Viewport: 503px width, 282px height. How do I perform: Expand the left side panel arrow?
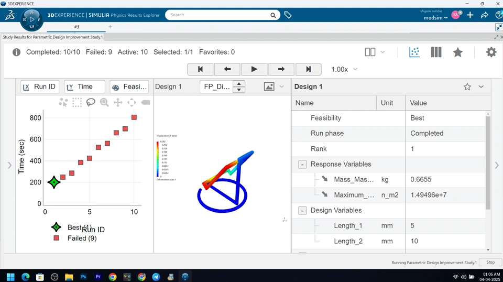pyautogui.click(x=9, y=165)
